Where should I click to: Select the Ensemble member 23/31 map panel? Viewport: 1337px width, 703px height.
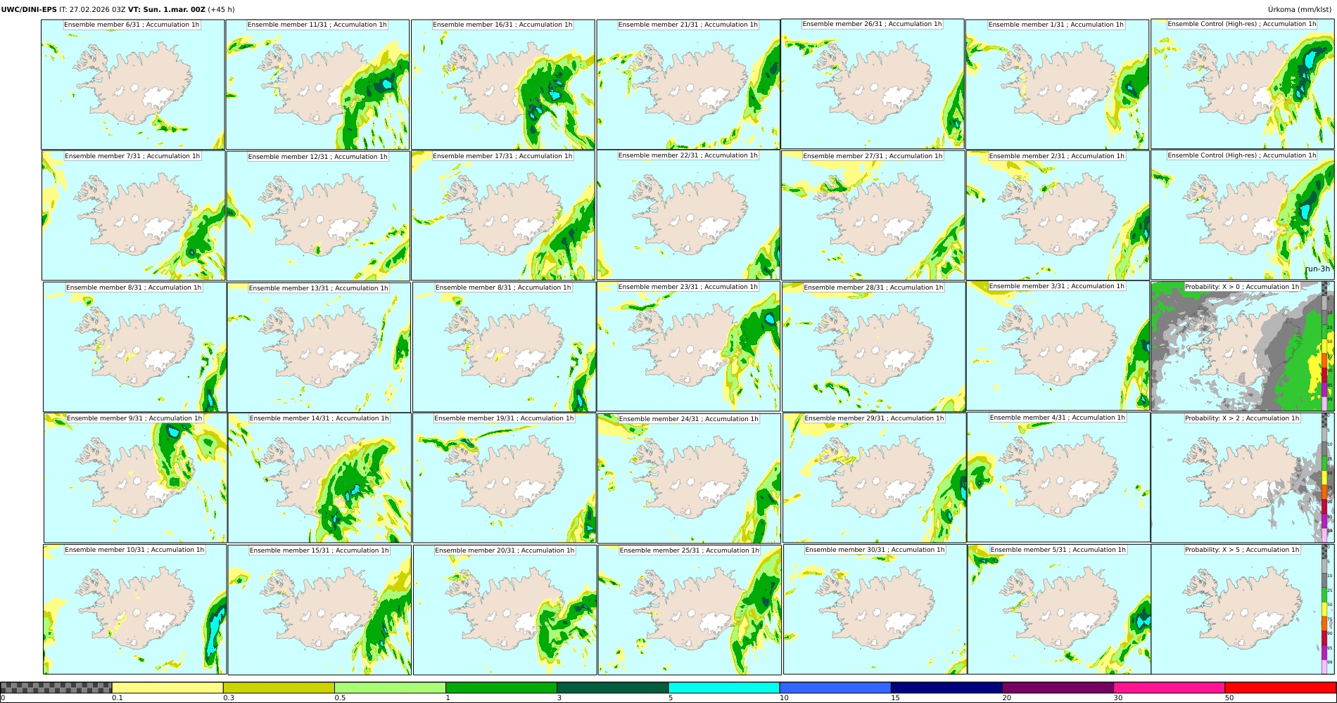(x=688, y=347)
